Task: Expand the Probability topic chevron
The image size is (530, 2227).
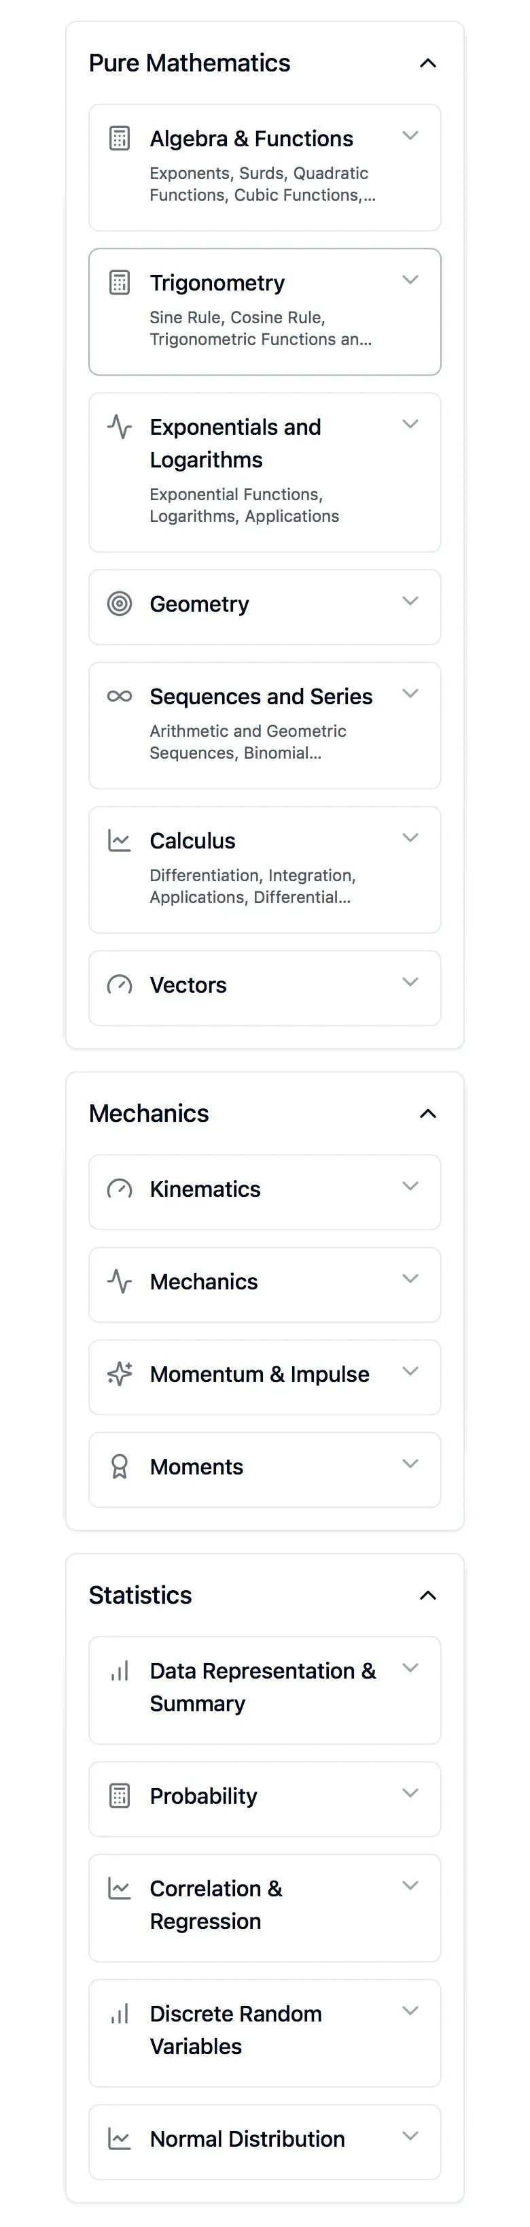Action: [411, 1793]
